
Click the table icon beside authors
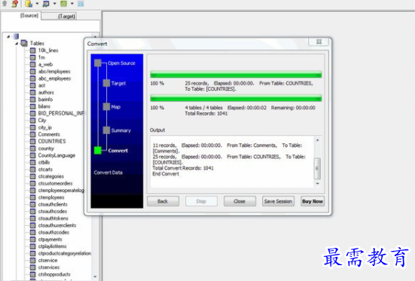pos(32,93)
